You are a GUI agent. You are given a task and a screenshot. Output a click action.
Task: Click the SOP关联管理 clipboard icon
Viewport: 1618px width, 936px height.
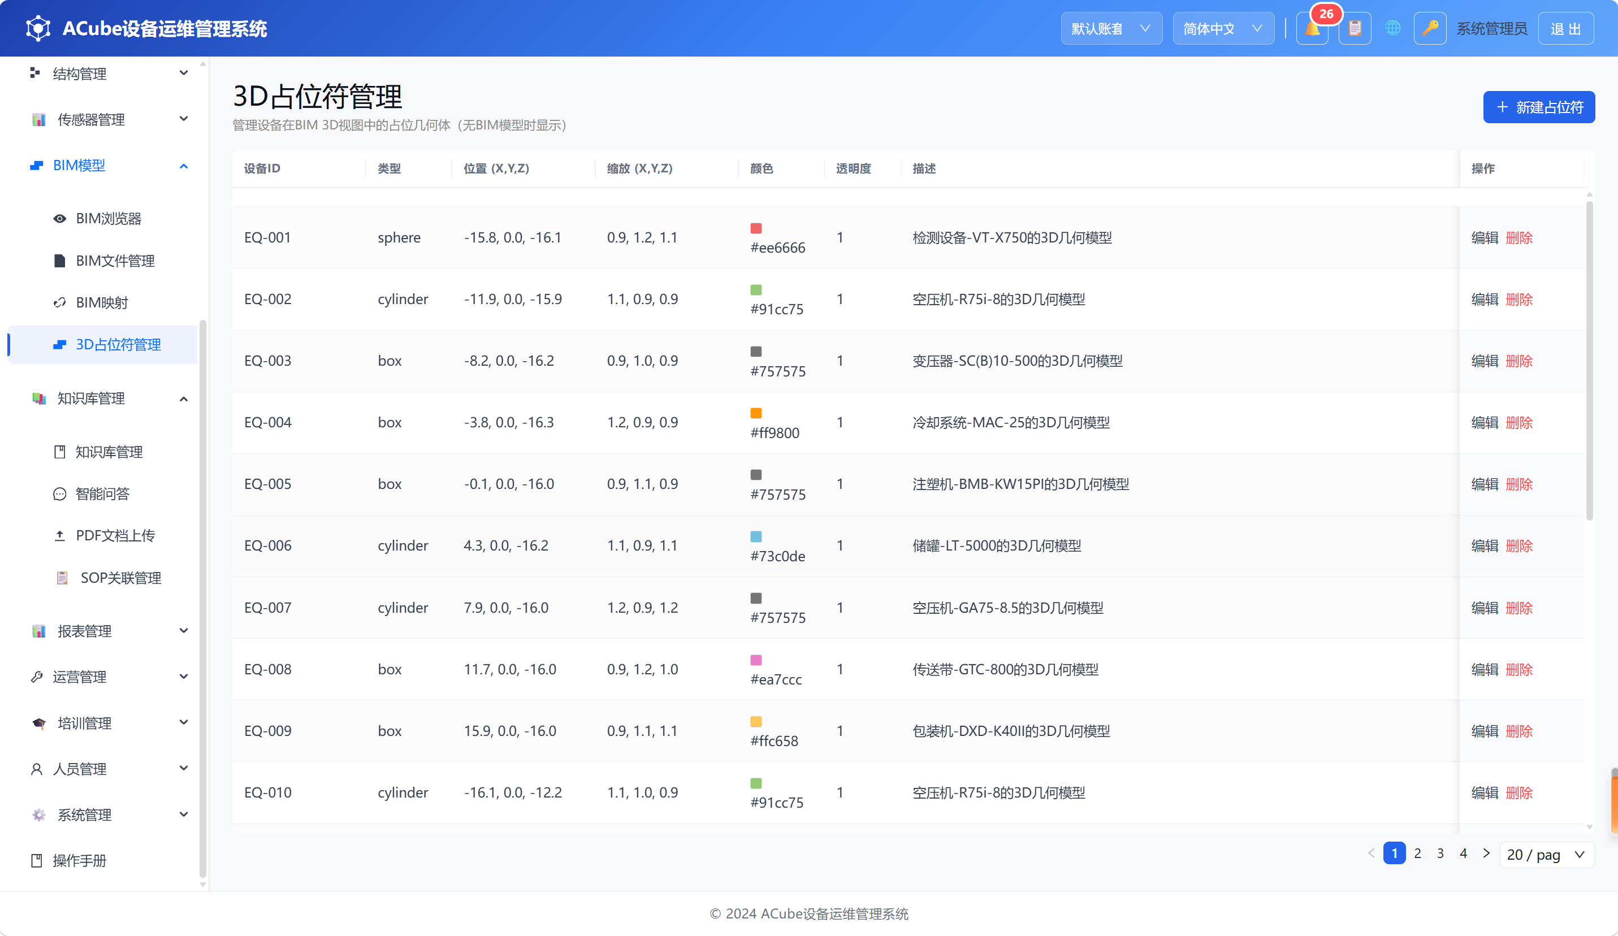click(x=62, y=578)
